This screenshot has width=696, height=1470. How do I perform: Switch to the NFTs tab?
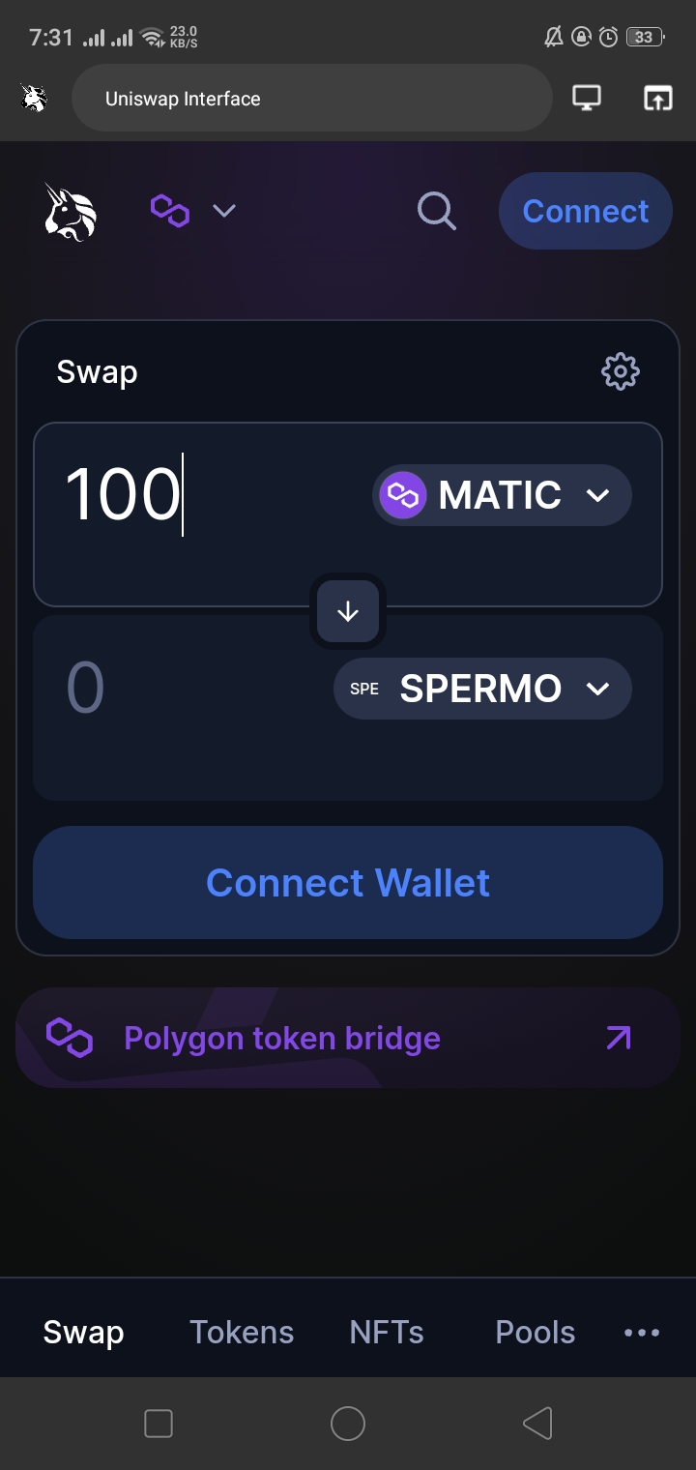[387, 1332]
